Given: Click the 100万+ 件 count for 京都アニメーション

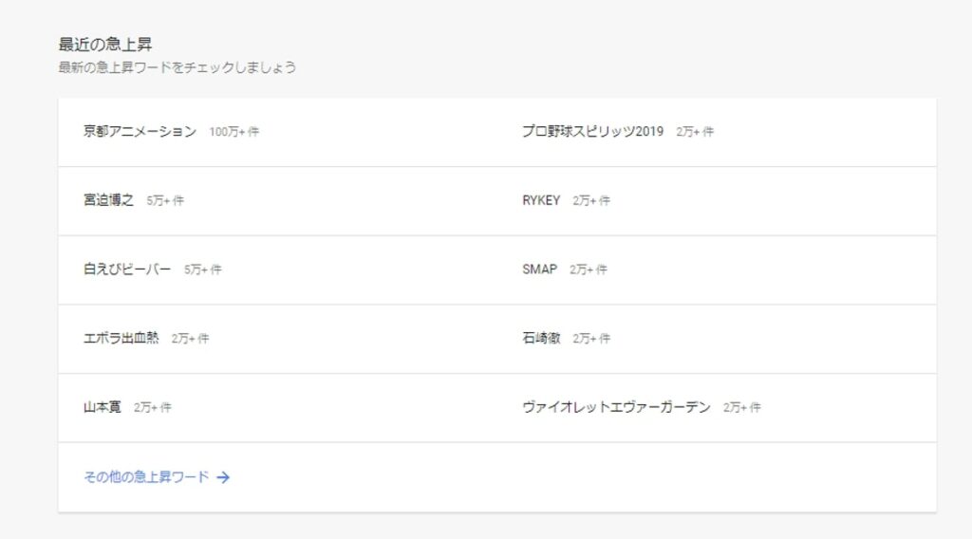Looking at the screenshot, I should click(234, 131).
